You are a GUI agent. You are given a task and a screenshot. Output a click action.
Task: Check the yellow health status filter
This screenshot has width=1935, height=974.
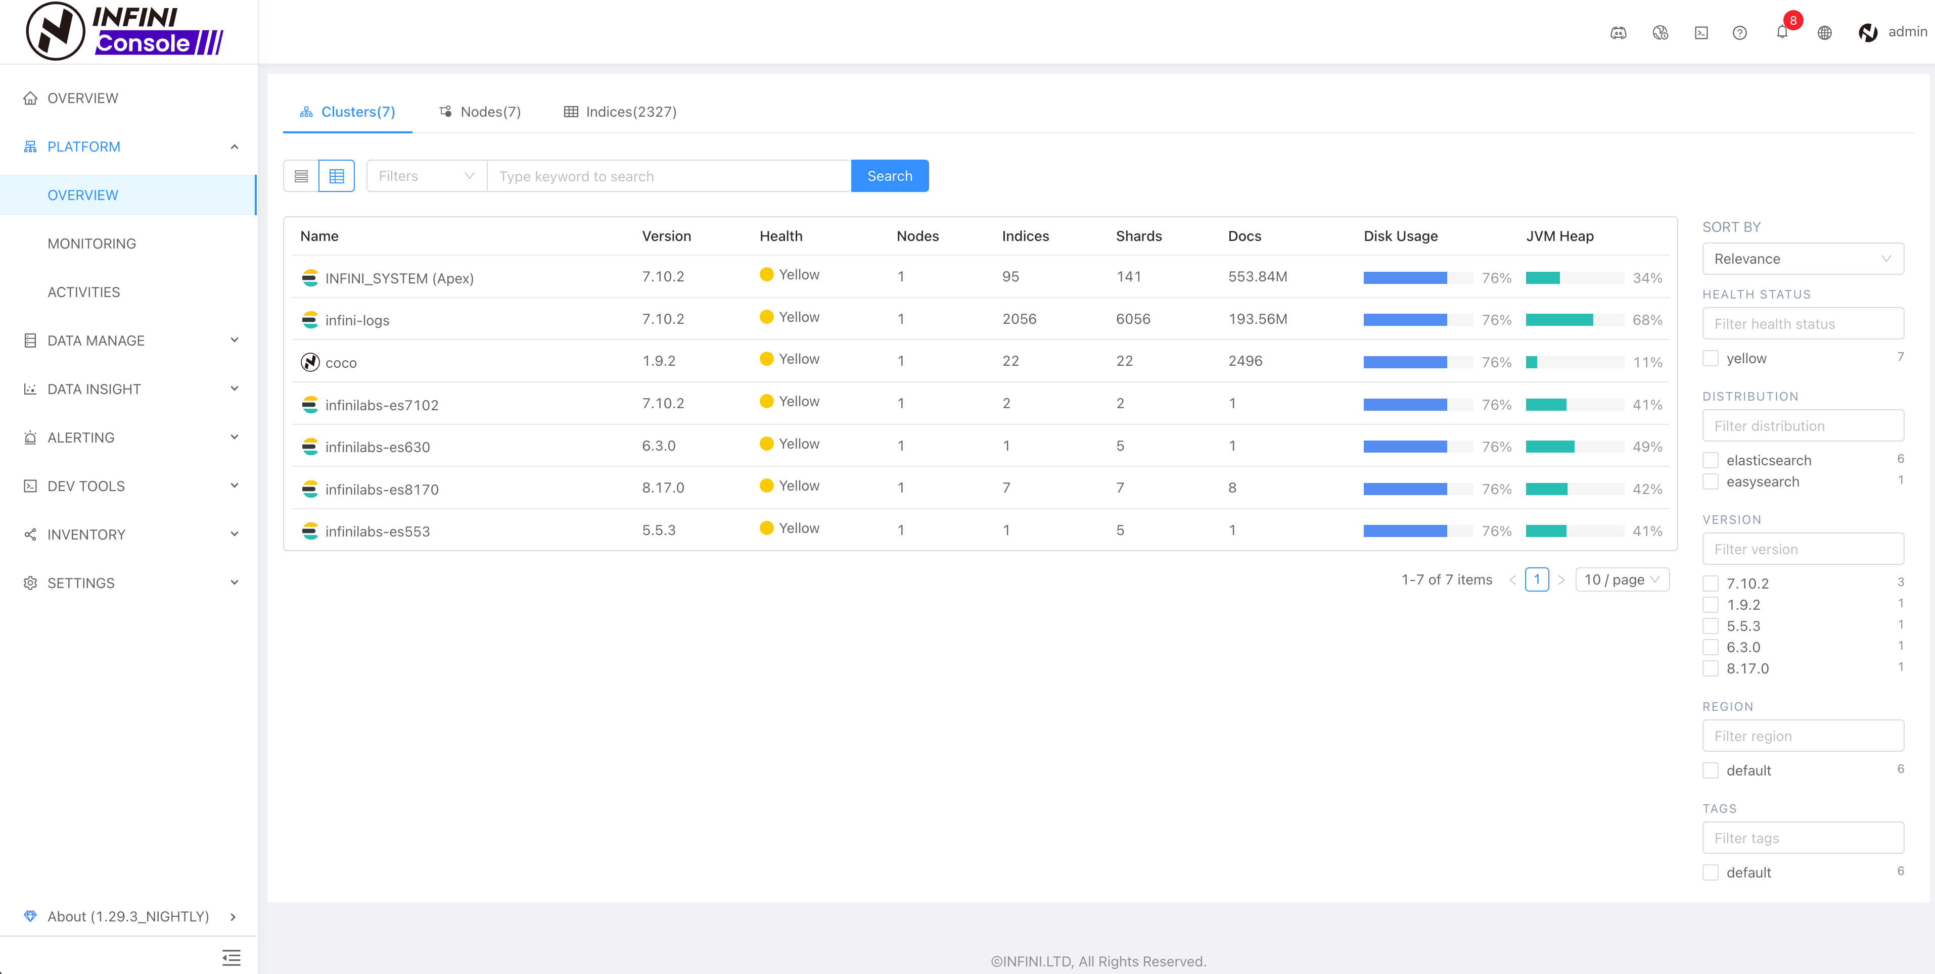1711,358
